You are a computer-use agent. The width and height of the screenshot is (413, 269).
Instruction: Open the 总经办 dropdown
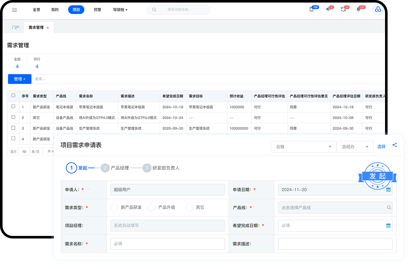(355, 147)
